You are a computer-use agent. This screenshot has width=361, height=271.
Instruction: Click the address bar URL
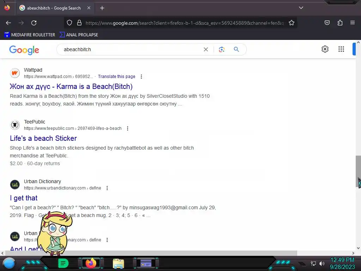pyautogui.click(x=185, y=23)
